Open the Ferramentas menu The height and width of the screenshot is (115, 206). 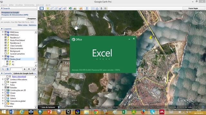point(29,5)
